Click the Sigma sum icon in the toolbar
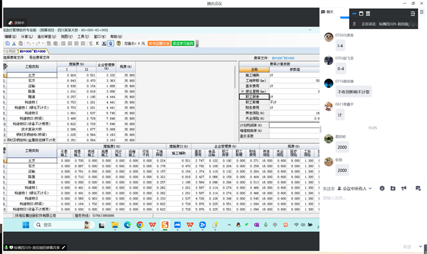Viewport: 427px width, 254px height. (97, 43)
